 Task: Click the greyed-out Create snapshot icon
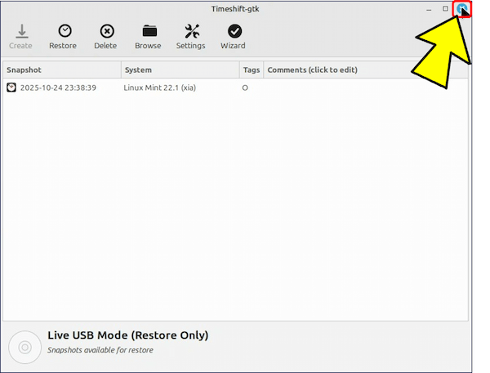click(20, 32)
